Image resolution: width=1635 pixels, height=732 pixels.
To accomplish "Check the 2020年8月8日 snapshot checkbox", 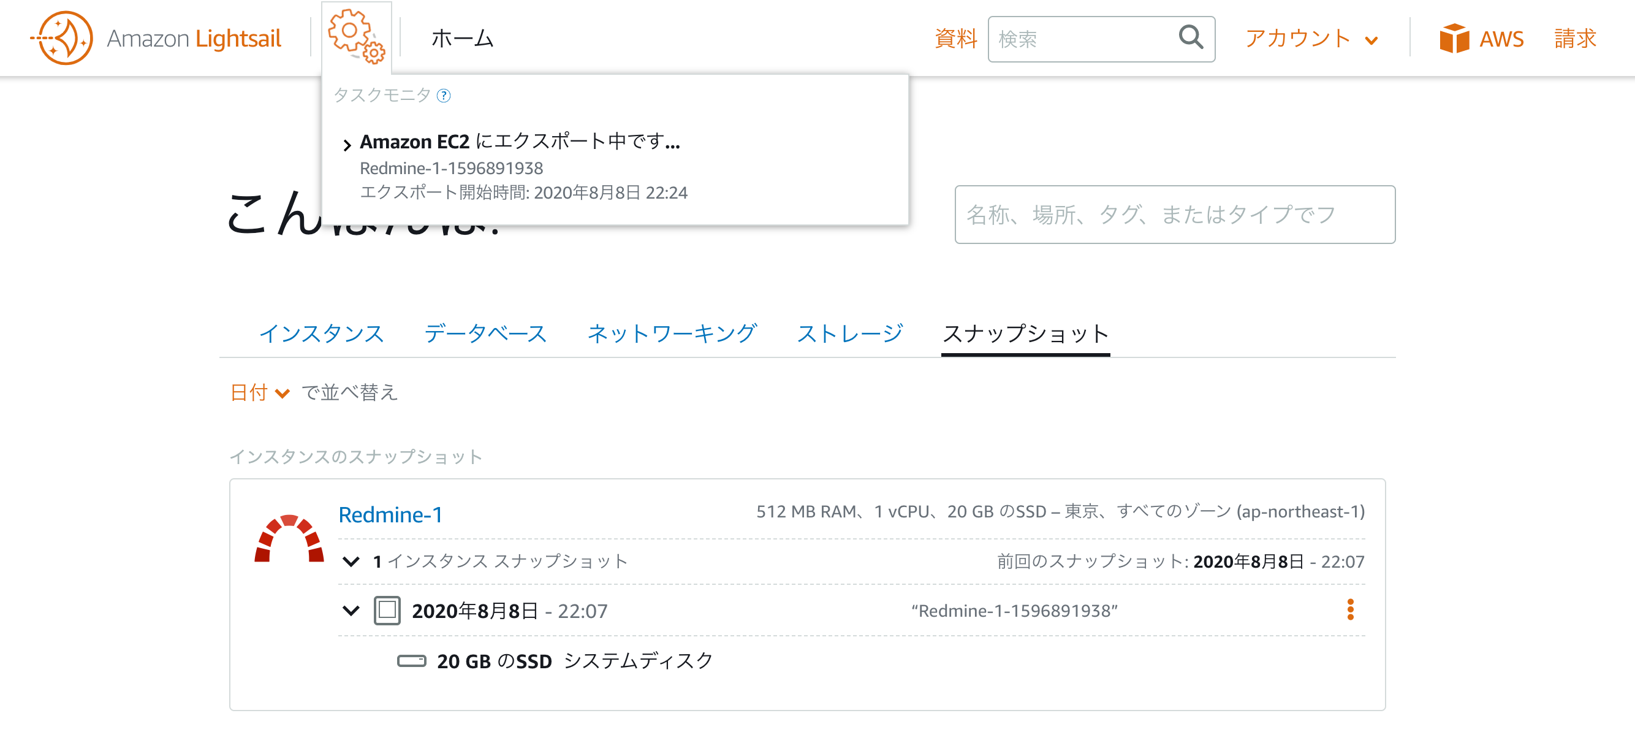I will (x=387, y=610).
